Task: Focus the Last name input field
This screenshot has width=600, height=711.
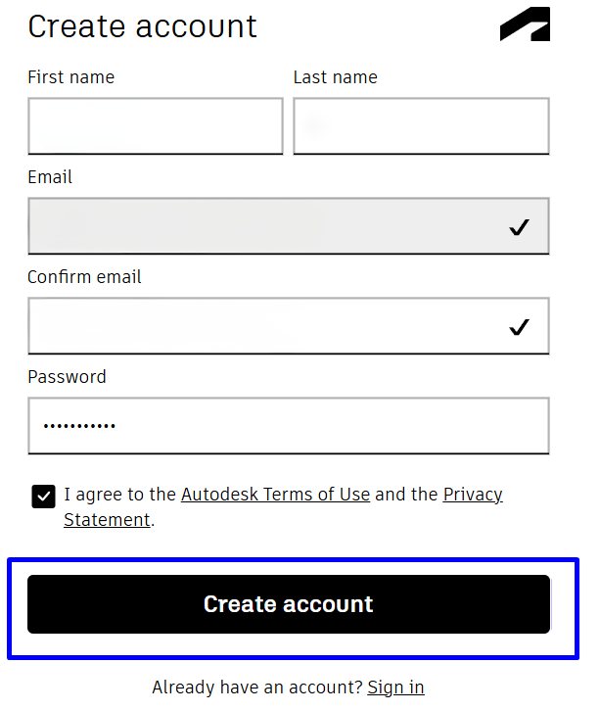Action: click(x=421, y=126)
